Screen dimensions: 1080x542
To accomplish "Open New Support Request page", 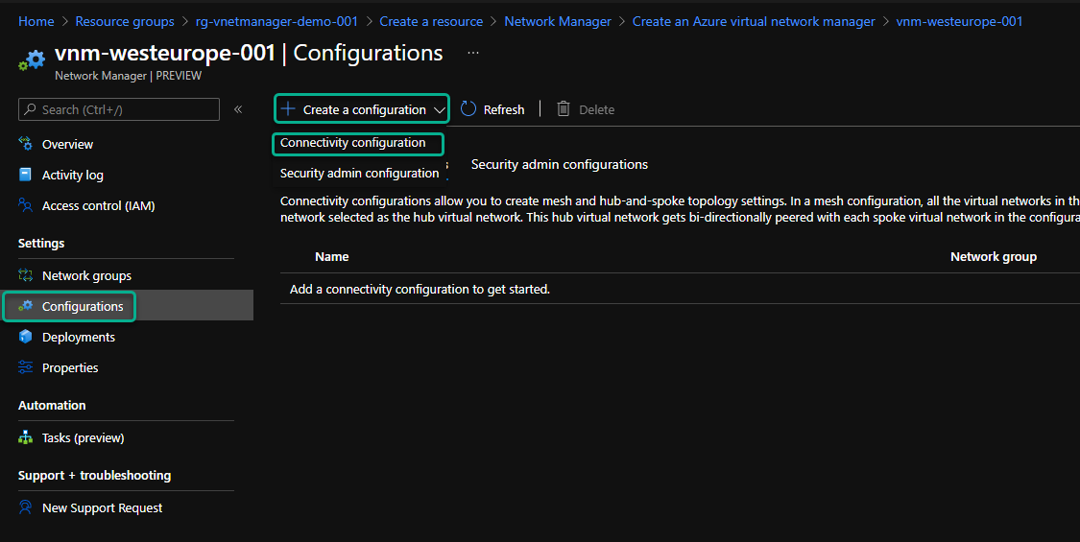I will [103, 508].
